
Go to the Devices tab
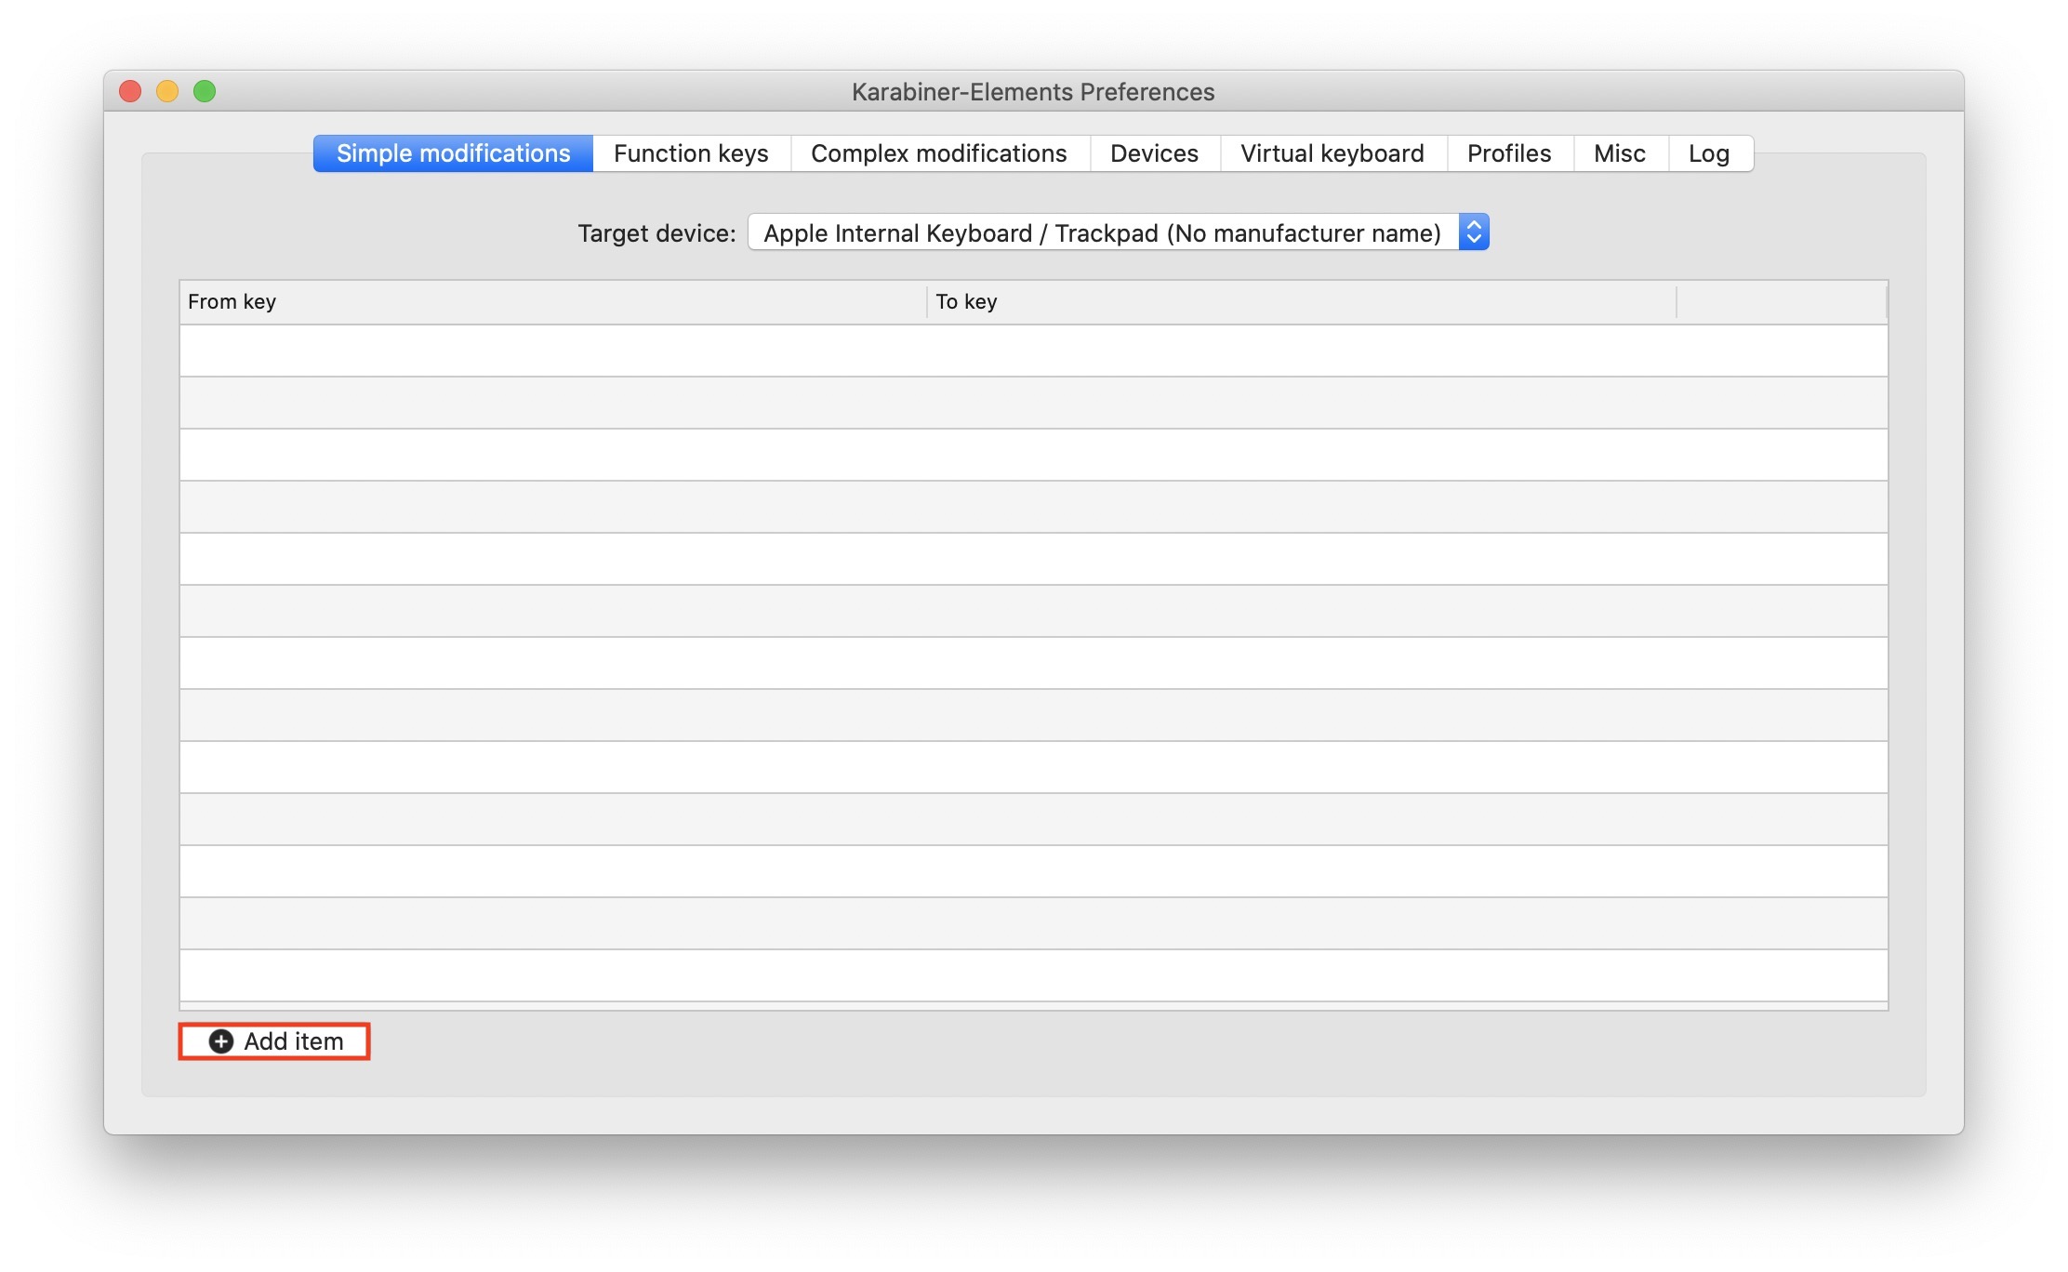pyautogui.click(x=1154, y=153)
